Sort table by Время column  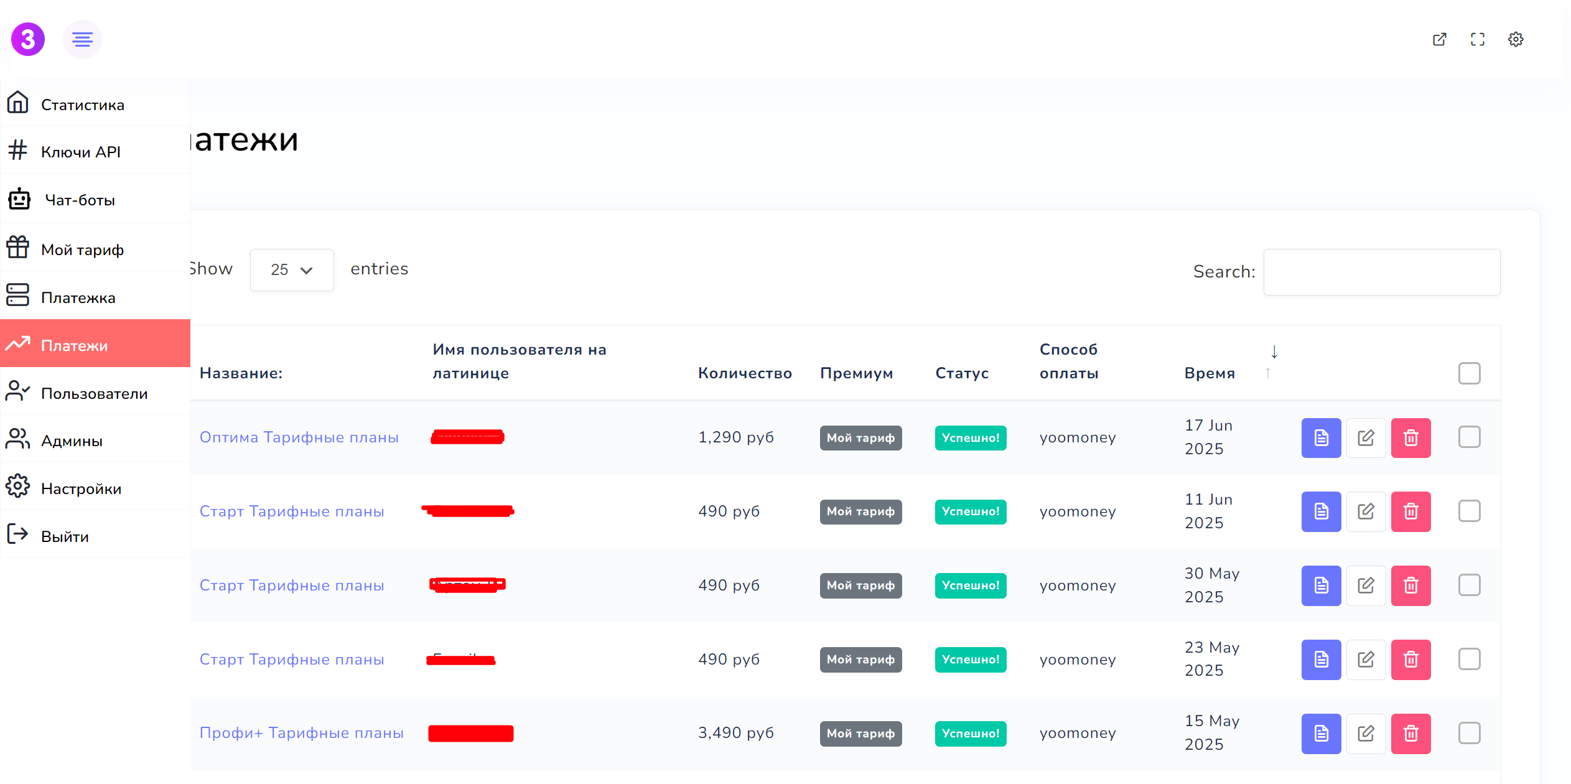coord(1210,373)
